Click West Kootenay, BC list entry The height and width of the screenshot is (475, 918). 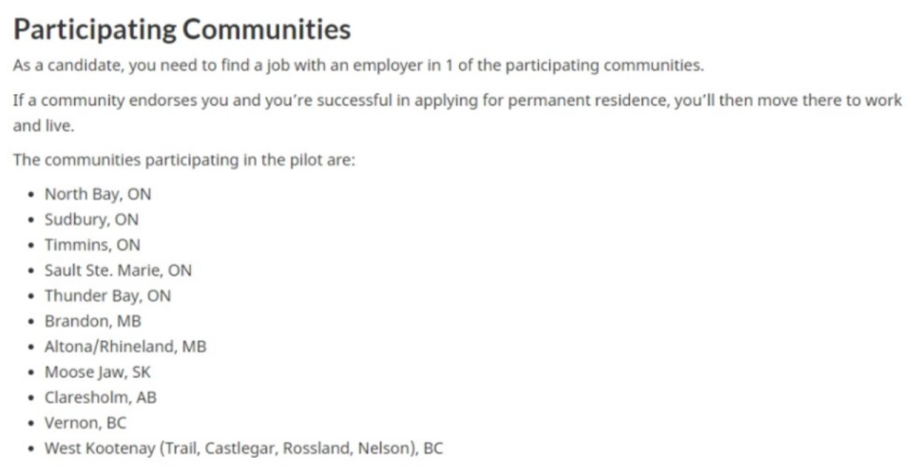[x=244, y=448]
